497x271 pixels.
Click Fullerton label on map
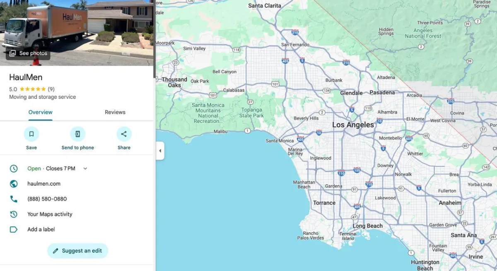pyautogui.click(x=447, y=191)
